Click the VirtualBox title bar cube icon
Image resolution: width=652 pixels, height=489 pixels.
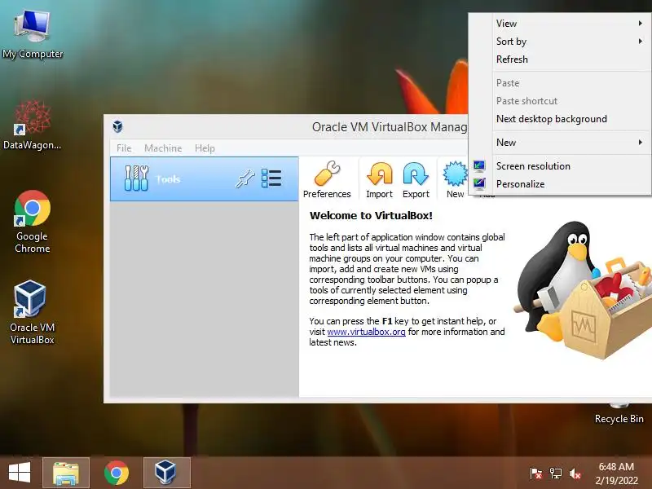pyautogui.click(x=117, y=126)
